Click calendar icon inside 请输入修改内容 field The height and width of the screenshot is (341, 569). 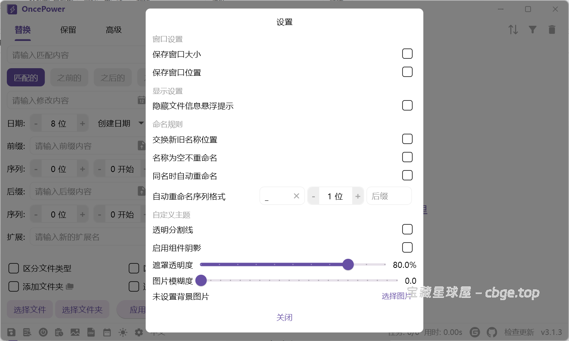point(141,100)
